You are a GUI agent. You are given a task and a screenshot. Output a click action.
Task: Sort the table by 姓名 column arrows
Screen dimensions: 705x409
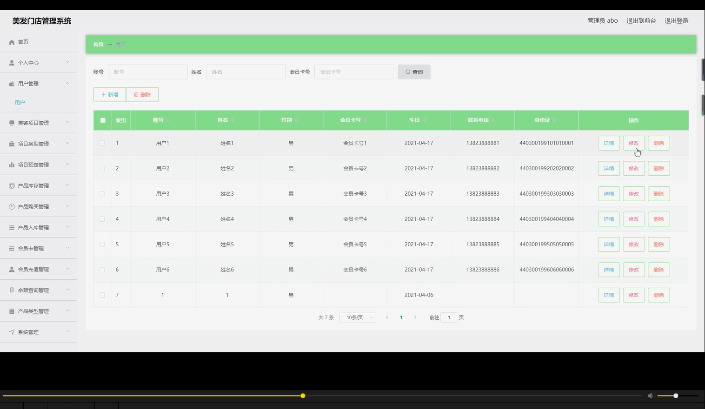(x=232, y=120)
